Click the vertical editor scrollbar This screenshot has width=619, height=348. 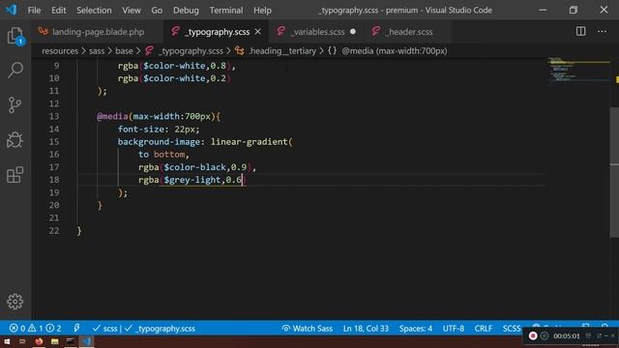tap(614, 172)
